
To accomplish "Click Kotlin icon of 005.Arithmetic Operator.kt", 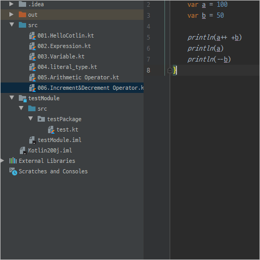I will pos(32,78).
